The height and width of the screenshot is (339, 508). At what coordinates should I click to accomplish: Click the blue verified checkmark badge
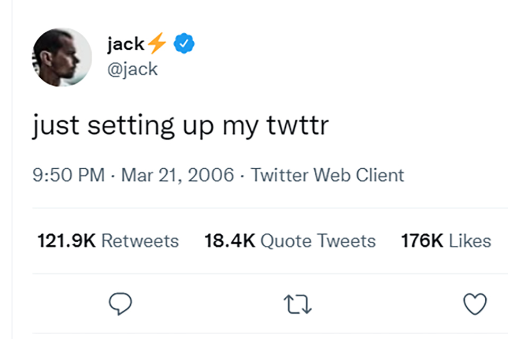pyautogui.click(x=185, y=45)
